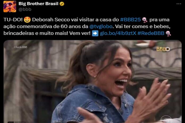
Task: Click the Globo logo on the video's corner
Action: (166, 120)
